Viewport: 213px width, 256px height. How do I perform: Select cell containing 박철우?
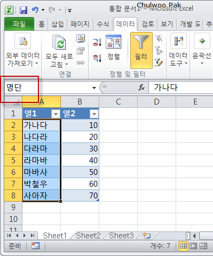42,184
